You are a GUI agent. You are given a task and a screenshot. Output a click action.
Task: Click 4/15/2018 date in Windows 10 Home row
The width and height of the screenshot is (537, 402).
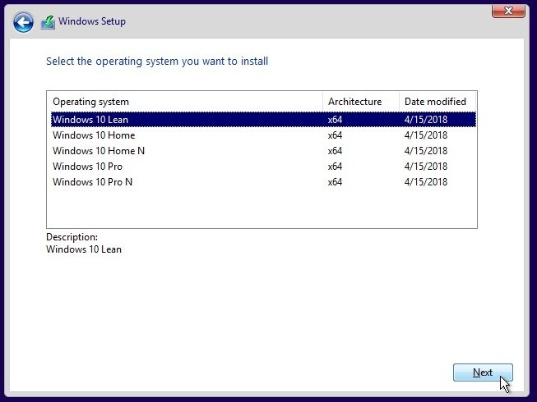coord(426,135)
